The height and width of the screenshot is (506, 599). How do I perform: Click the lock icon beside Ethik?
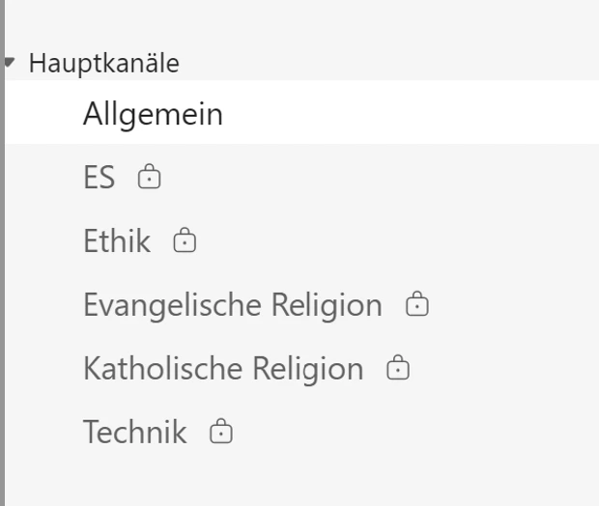(185, 241)
